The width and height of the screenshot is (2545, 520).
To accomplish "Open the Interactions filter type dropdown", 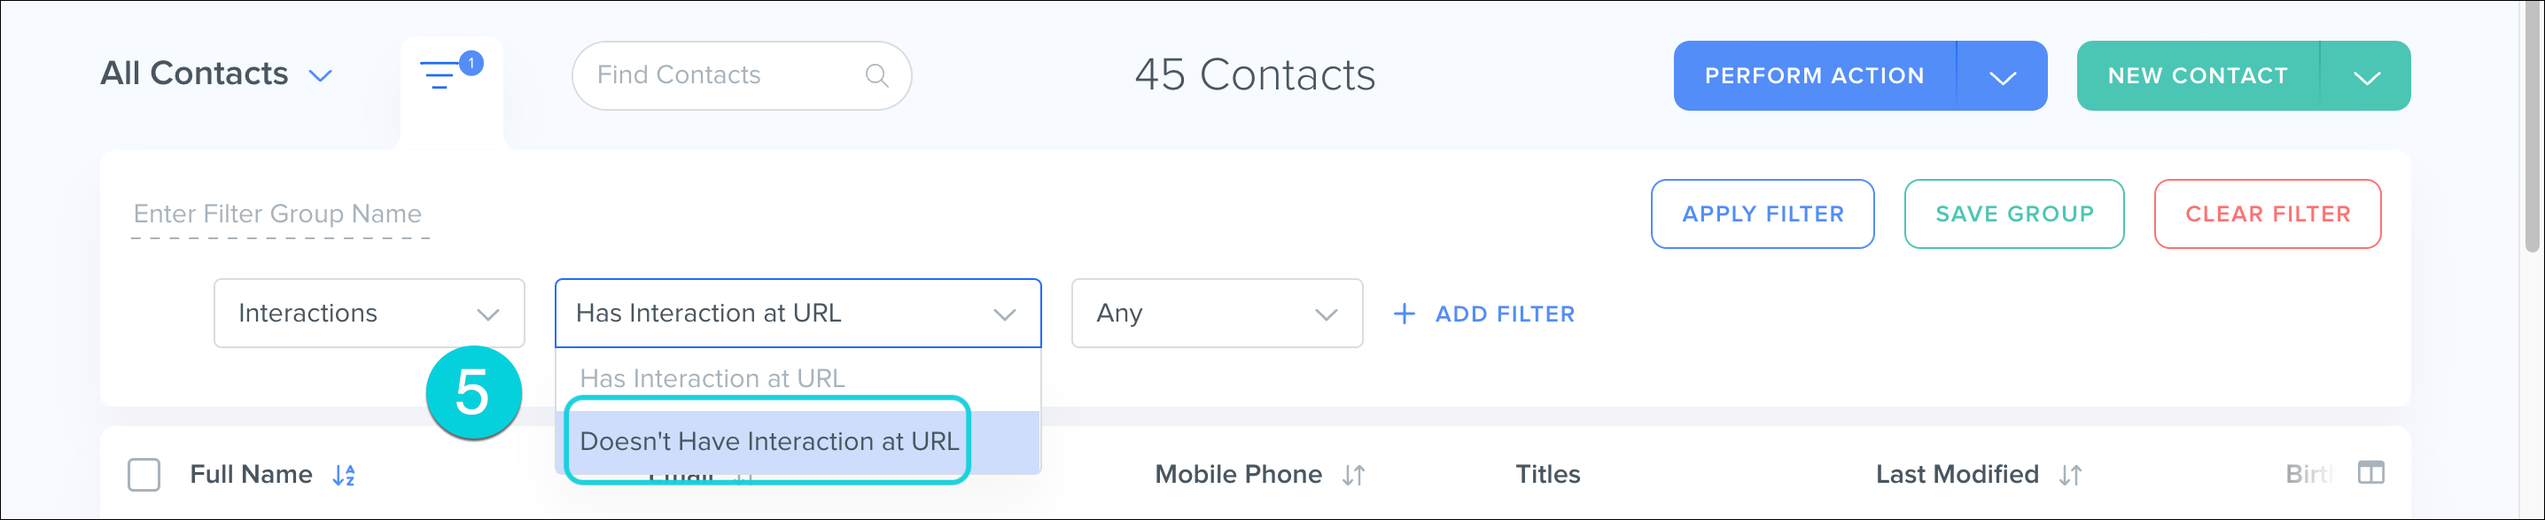I will [x=369, y=314].
